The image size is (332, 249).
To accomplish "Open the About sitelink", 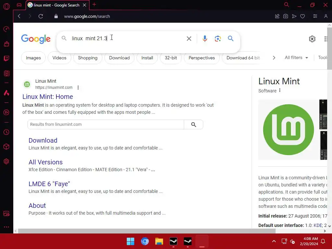I will click(x=37, y=206).
